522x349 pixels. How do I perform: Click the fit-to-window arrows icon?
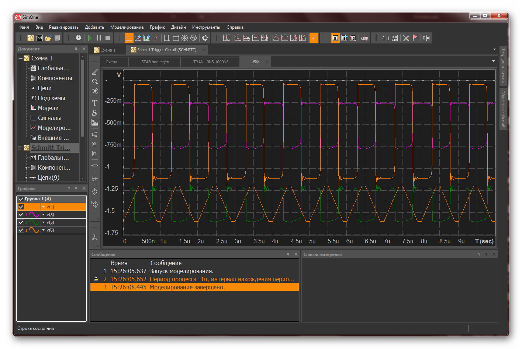coord(205,38)
